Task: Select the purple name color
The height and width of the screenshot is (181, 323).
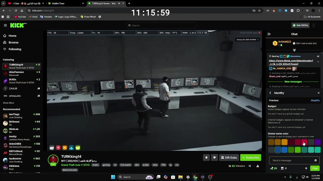Action: tap(318, 142)
